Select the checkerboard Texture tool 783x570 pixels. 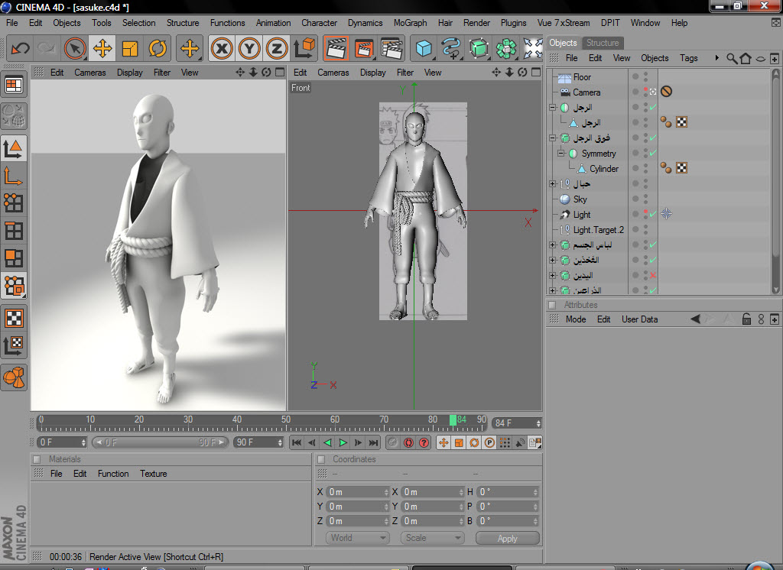(x=14, y=318)
